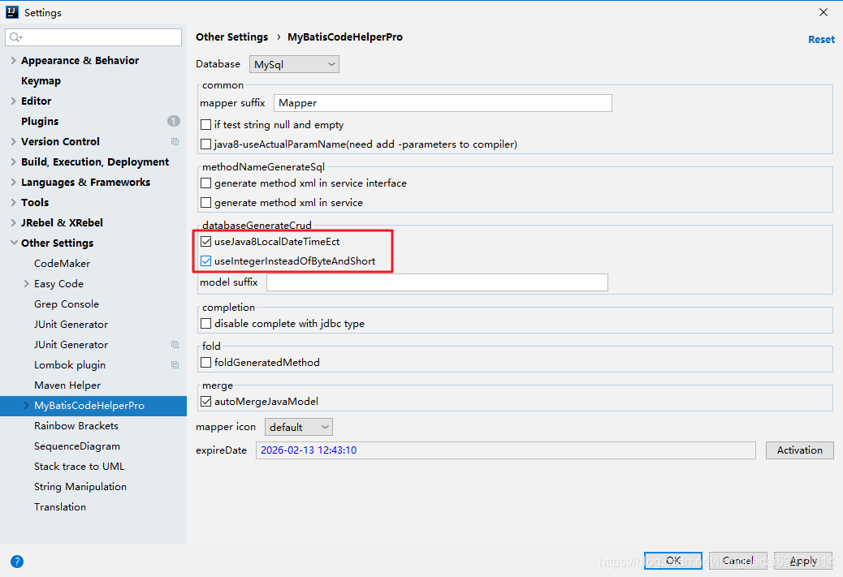Click the IntelliJ logo in title bar
The image size is (843, 577).
point(12,12)
